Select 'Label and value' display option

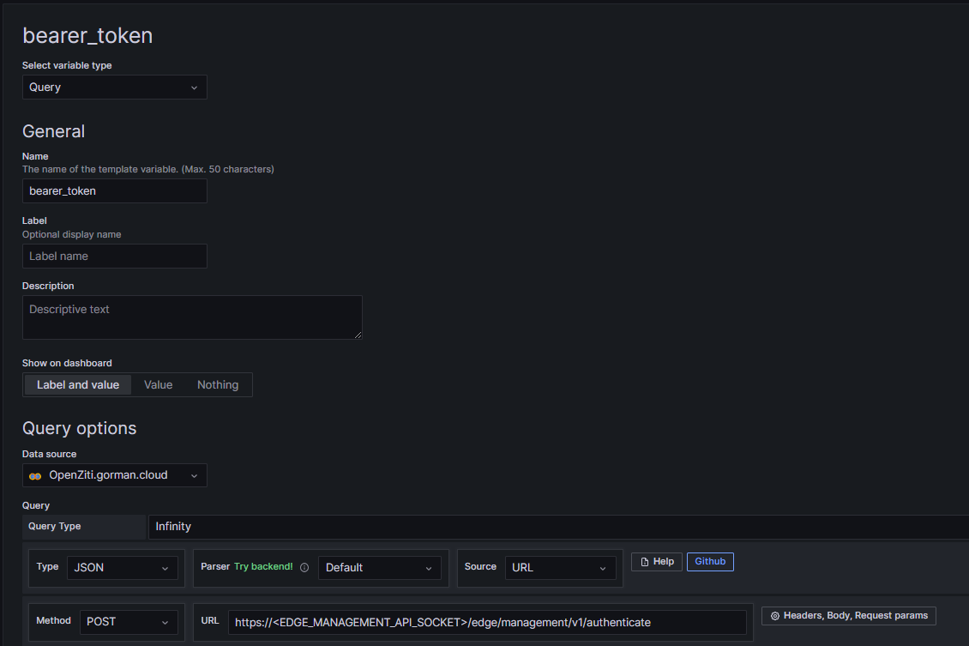pyautogui.click(x=78, y=385)
